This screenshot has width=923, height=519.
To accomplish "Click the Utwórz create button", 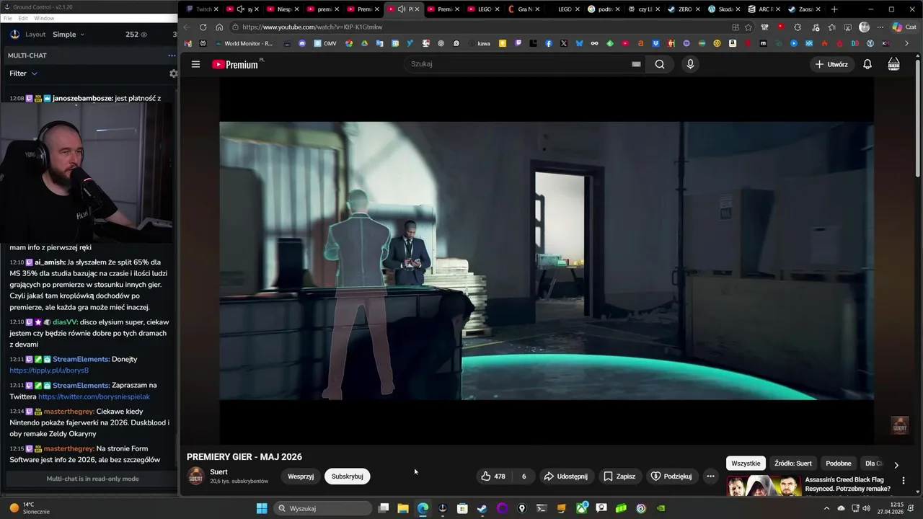I will click(831, 64).
